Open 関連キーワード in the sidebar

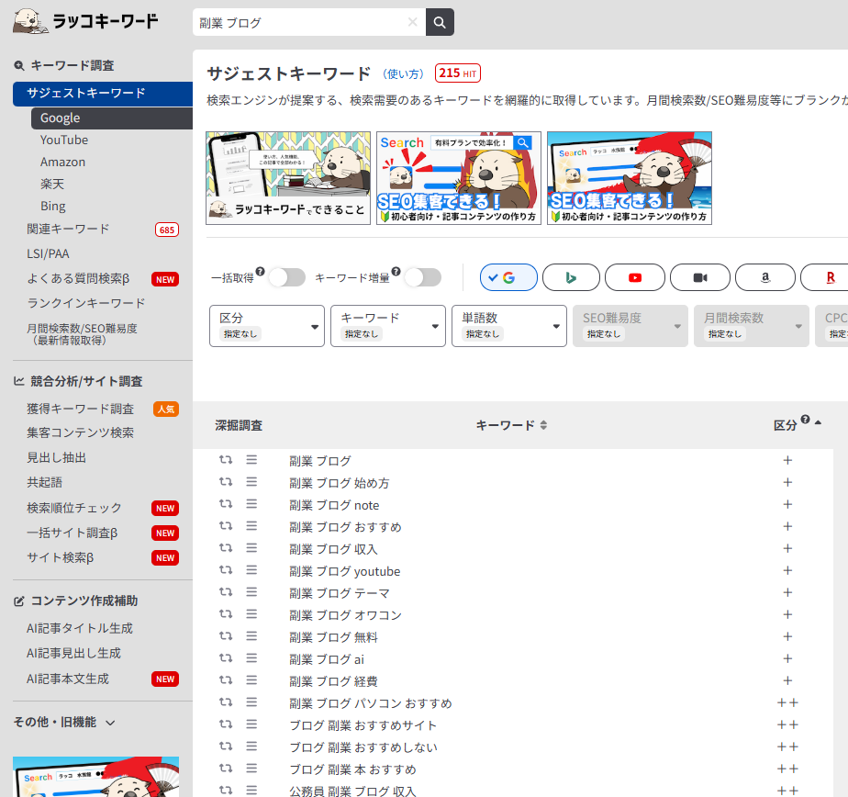68,229
